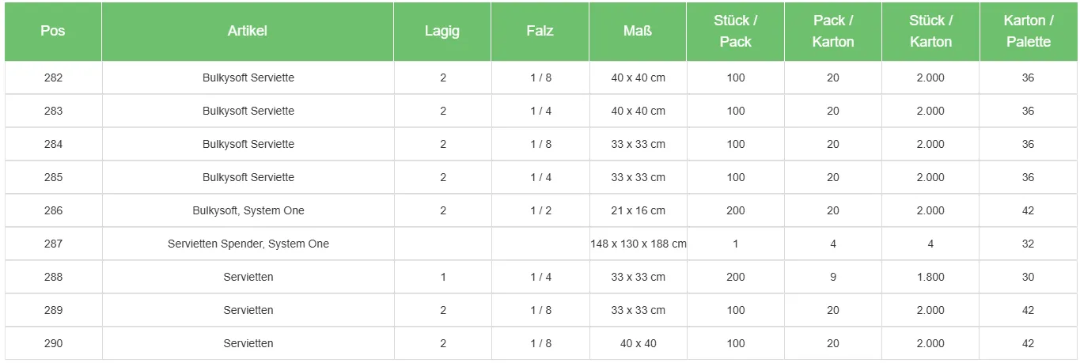
Task: Click the Stück / Pack column header
Action: tap(735, 32)
